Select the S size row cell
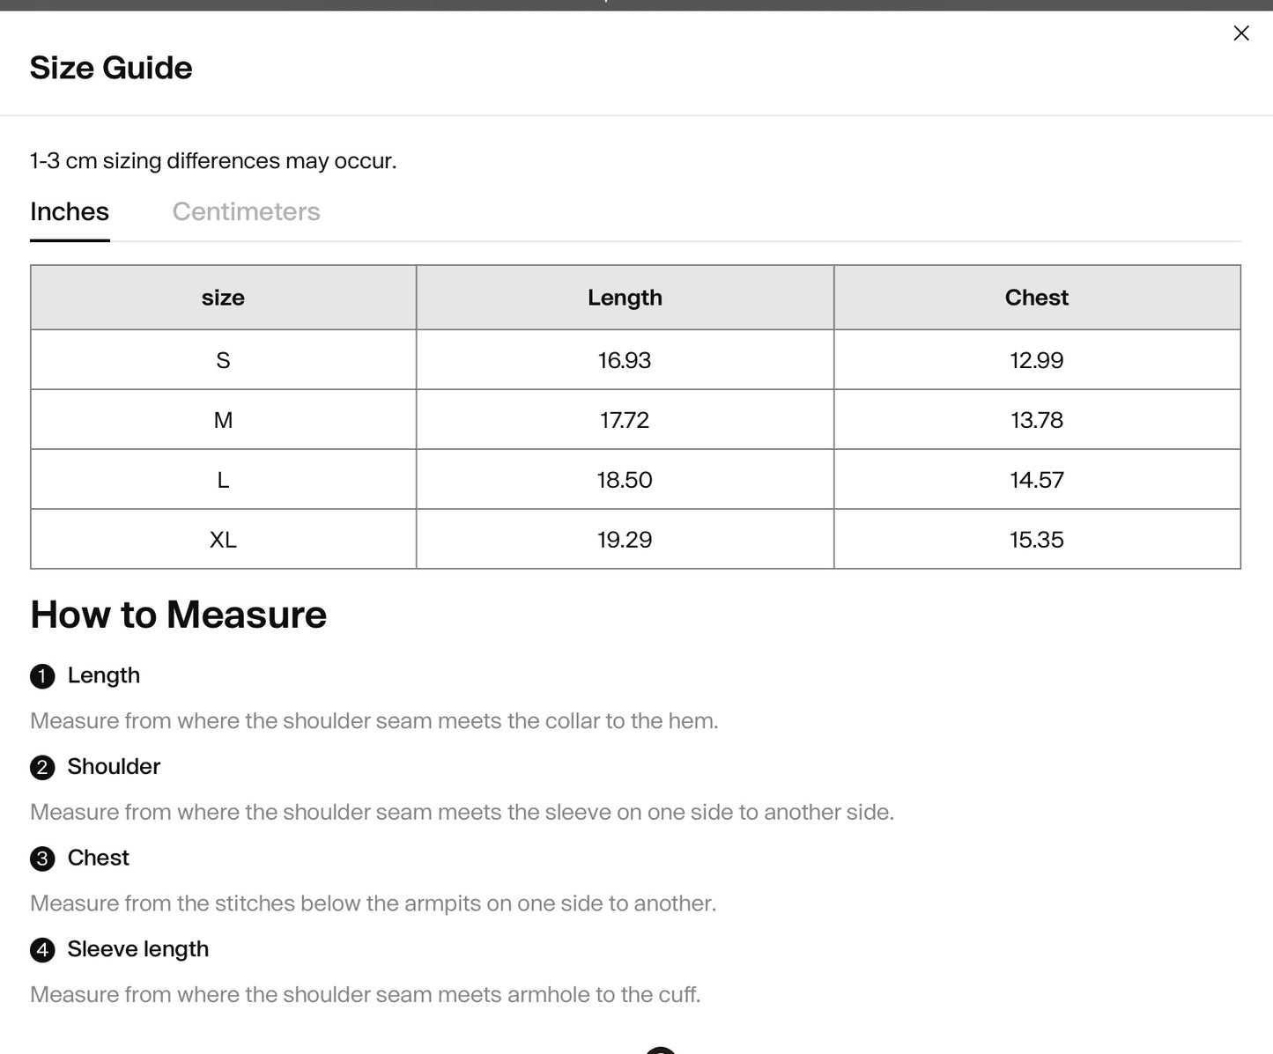The height and width of the screenshot is (1054, 1273). [223, 360]
